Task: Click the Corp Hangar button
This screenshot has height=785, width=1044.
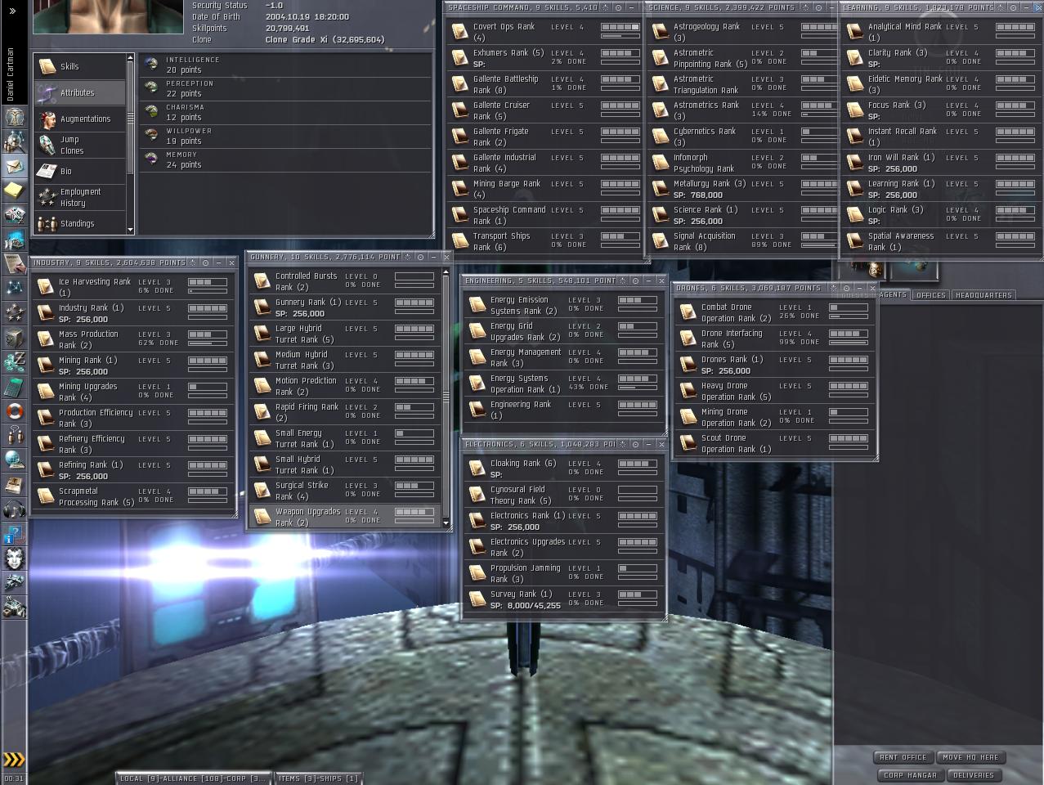Action: pos(909,775)
